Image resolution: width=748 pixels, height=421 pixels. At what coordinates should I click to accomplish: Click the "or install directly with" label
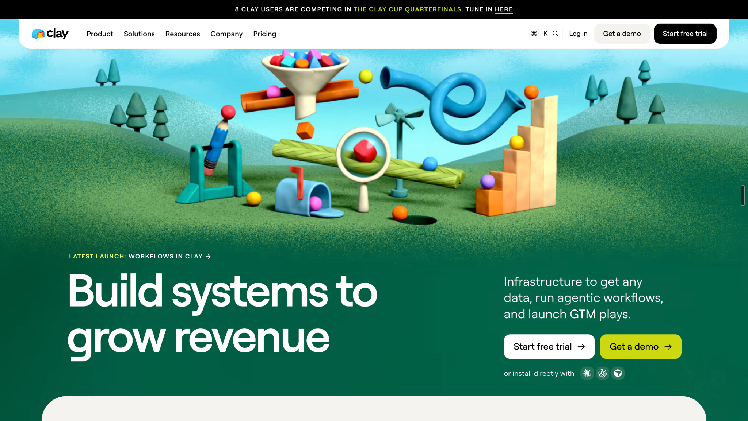pos(539,373)
